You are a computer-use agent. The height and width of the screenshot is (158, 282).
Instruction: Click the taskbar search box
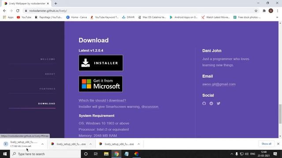click(45, 154)
